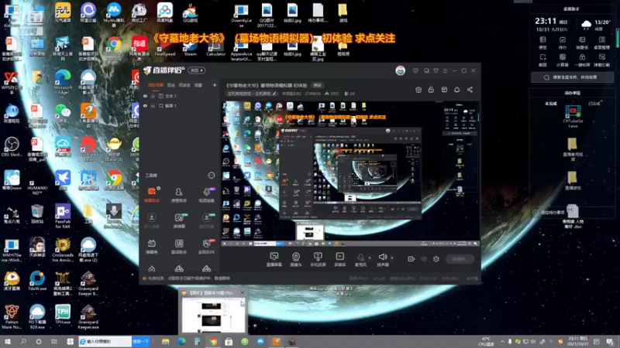Screen dimensions: 620x348
Task: Click the live stream button beside the settings gear
Action: click(x=460, y=259)
